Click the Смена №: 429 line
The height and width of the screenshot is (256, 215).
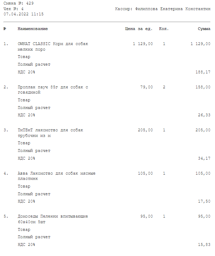[18, 3]
